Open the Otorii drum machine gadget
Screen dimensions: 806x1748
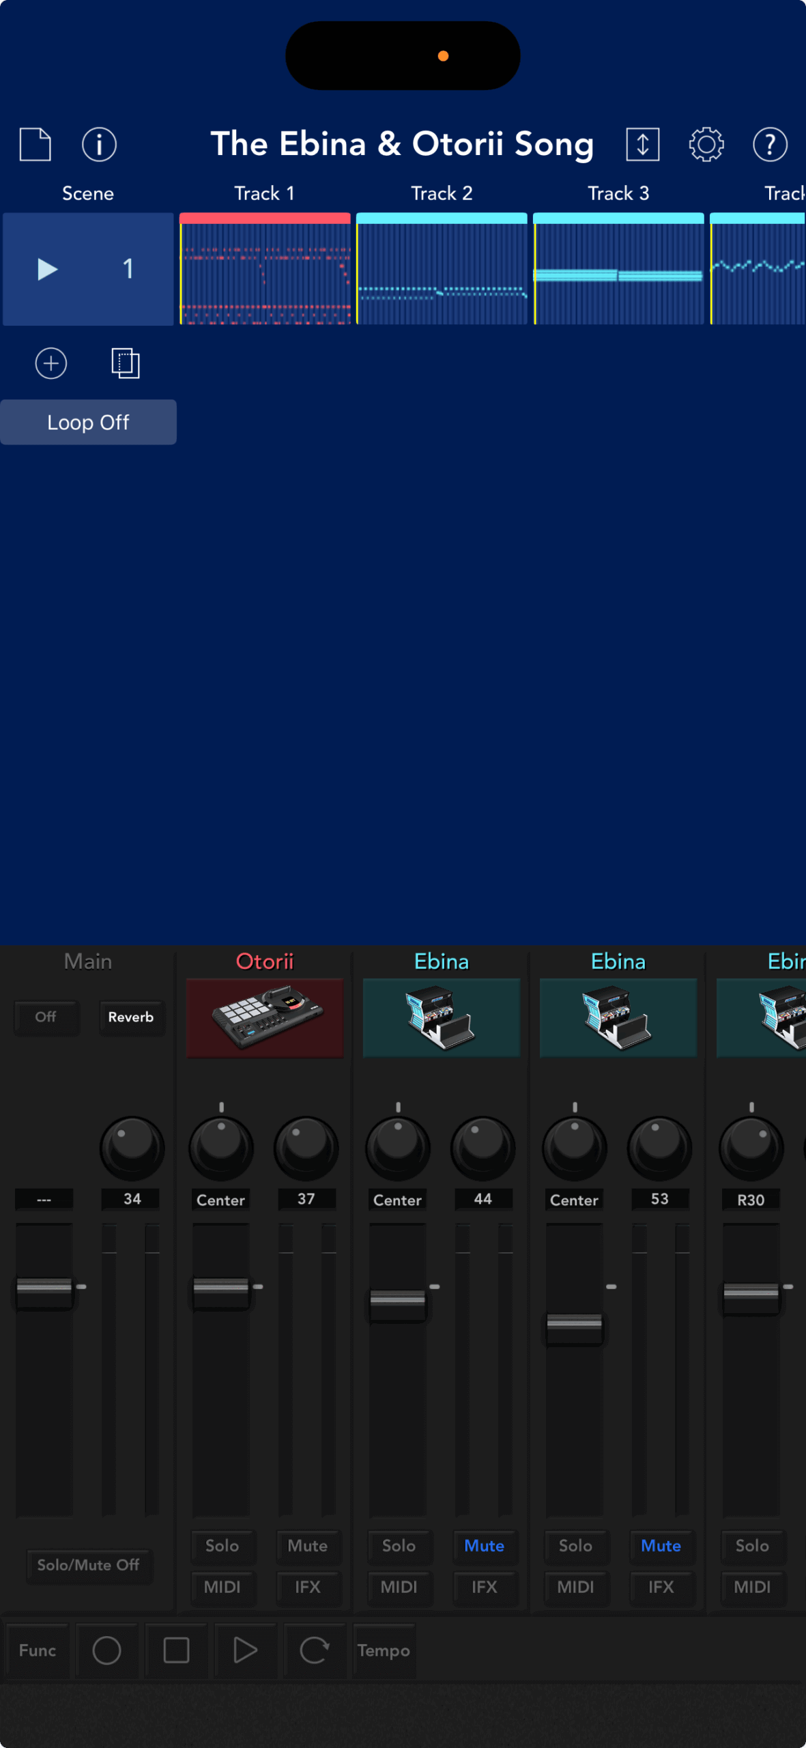tap(265, 1017)
